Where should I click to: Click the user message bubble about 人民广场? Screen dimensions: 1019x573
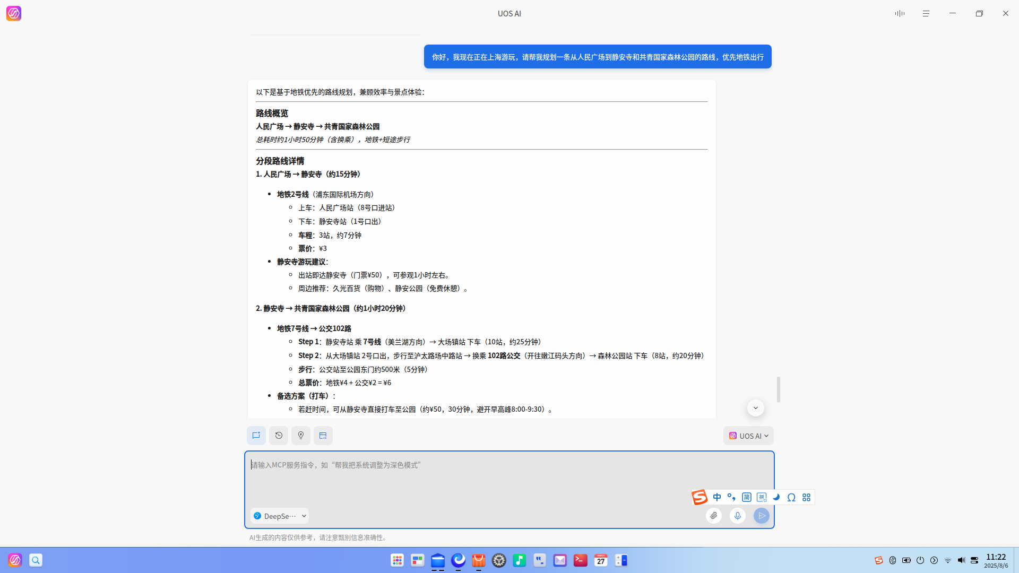coord(598,57)
